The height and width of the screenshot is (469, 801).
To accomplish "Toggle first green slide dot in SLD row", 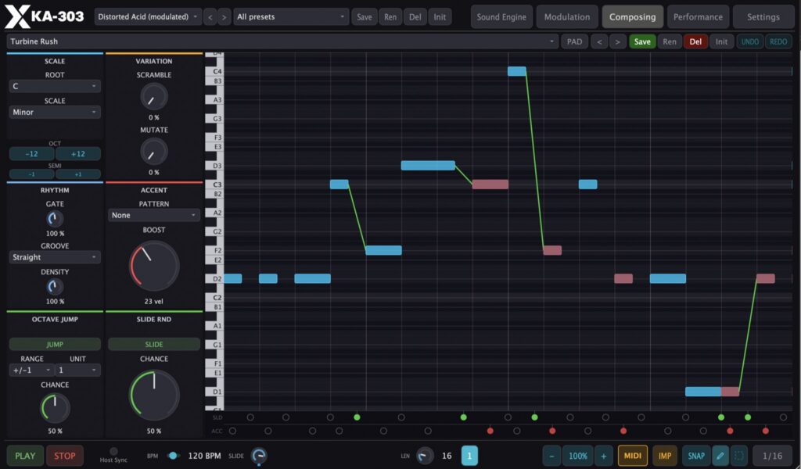I will (x=357, y=417).
